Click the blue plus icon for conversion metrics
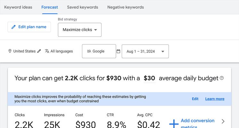Viewport: 239px width, 128px height. point(174,124)
